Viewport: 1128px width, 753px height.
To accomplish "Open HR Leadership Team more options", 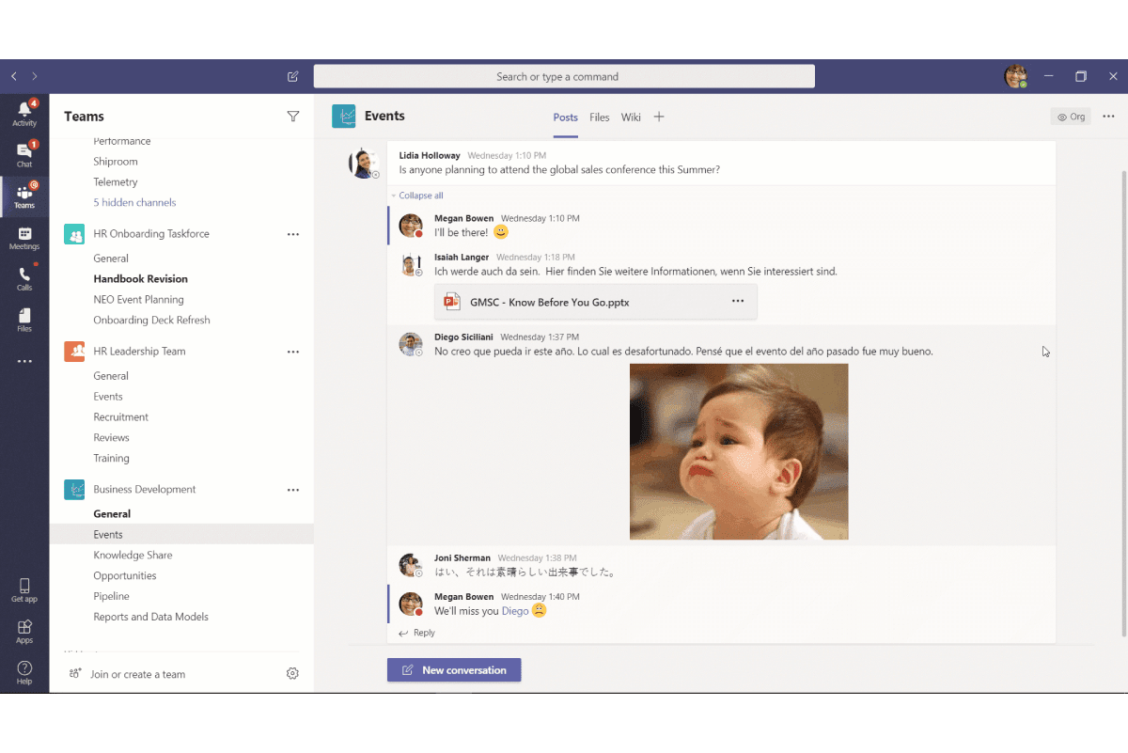I will click(292, 352).
